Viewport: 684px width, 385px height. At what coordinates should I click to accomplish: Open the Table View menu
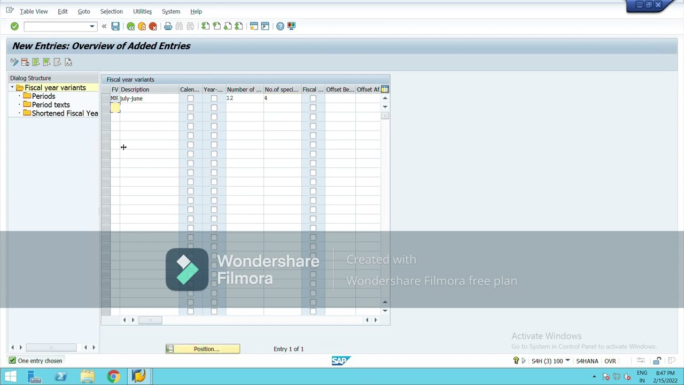34,11
